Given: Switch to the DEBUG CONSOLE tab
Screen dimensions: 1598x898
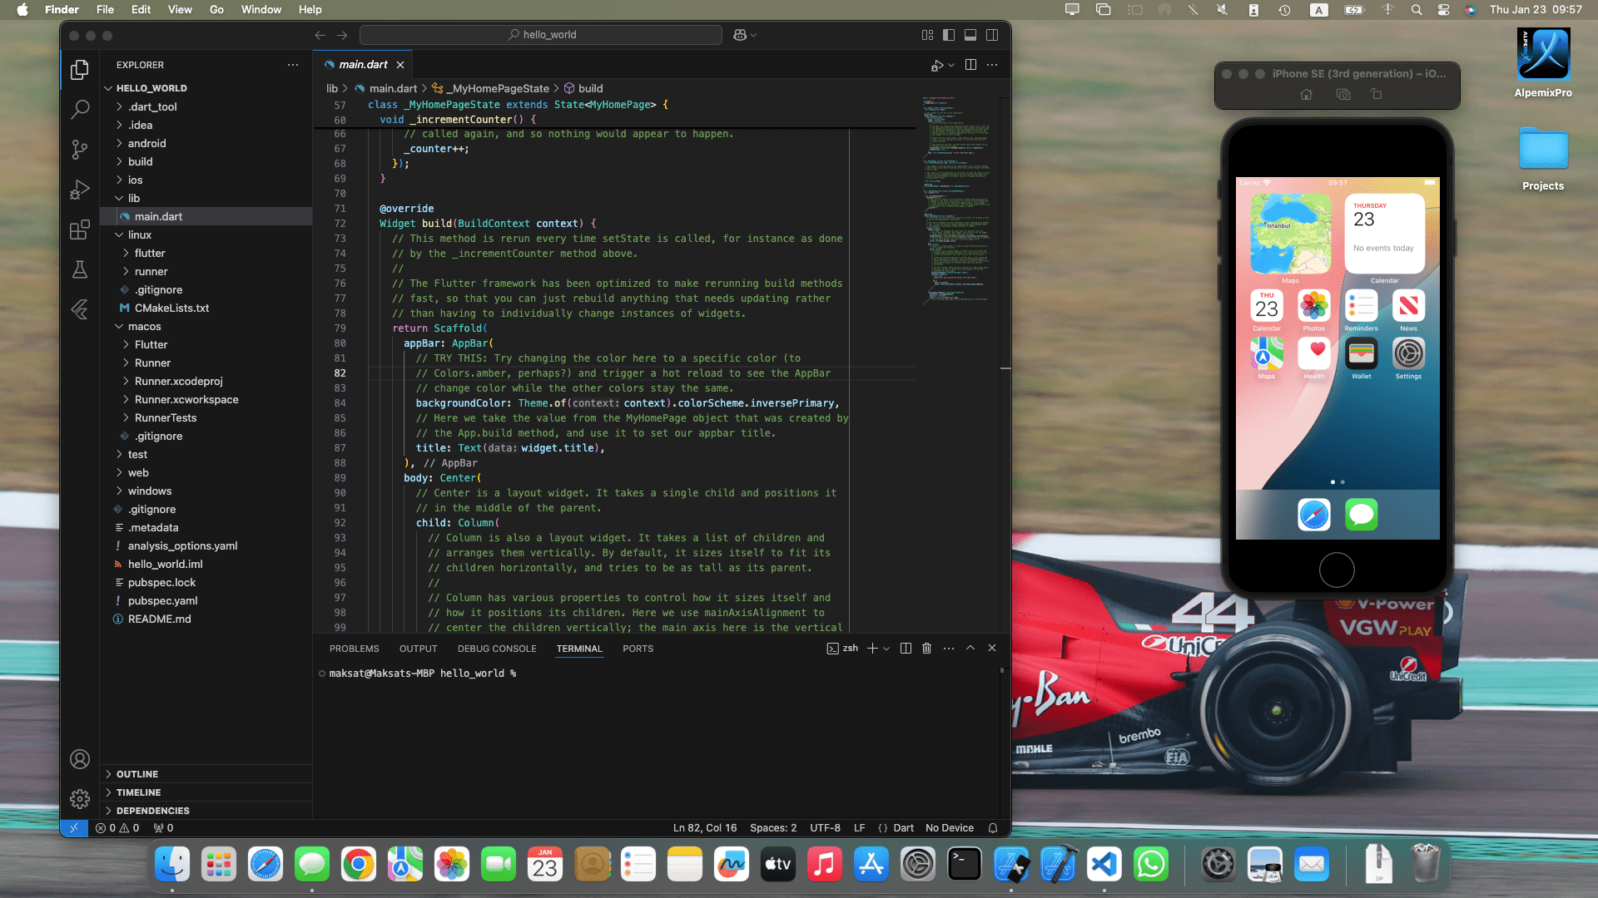Looking at the screenshot, I should pyautogui.click(x=497, y=649).
